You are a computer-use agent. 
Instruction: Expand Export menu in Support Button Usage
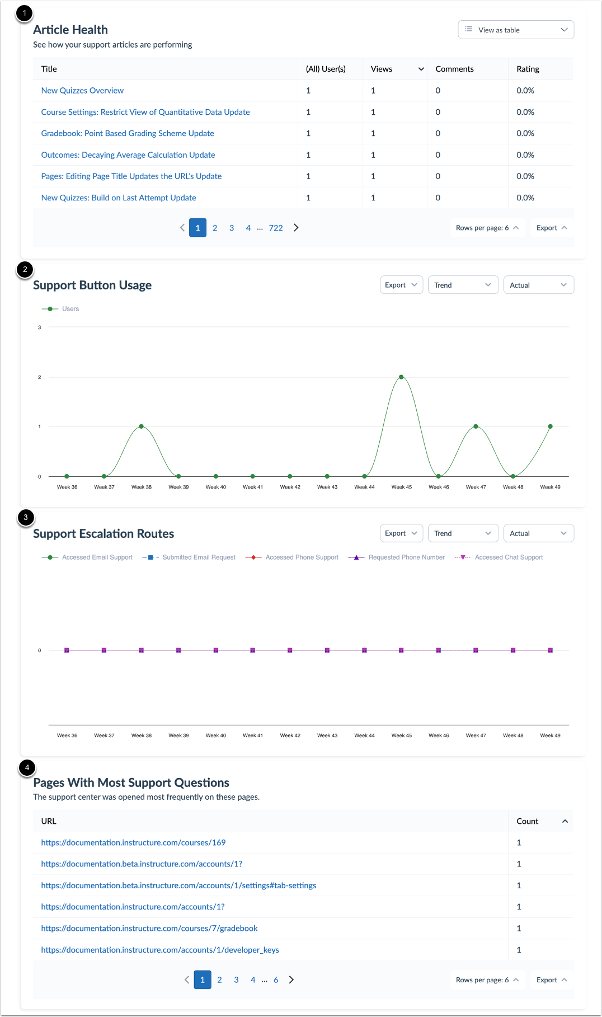[x=401, y=285]
